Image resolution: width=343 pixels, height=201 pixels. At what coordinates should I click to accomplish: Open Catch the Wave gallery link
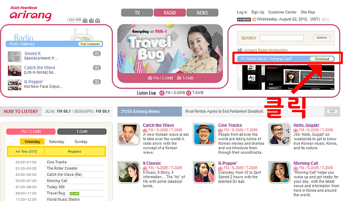pos(40,67)
